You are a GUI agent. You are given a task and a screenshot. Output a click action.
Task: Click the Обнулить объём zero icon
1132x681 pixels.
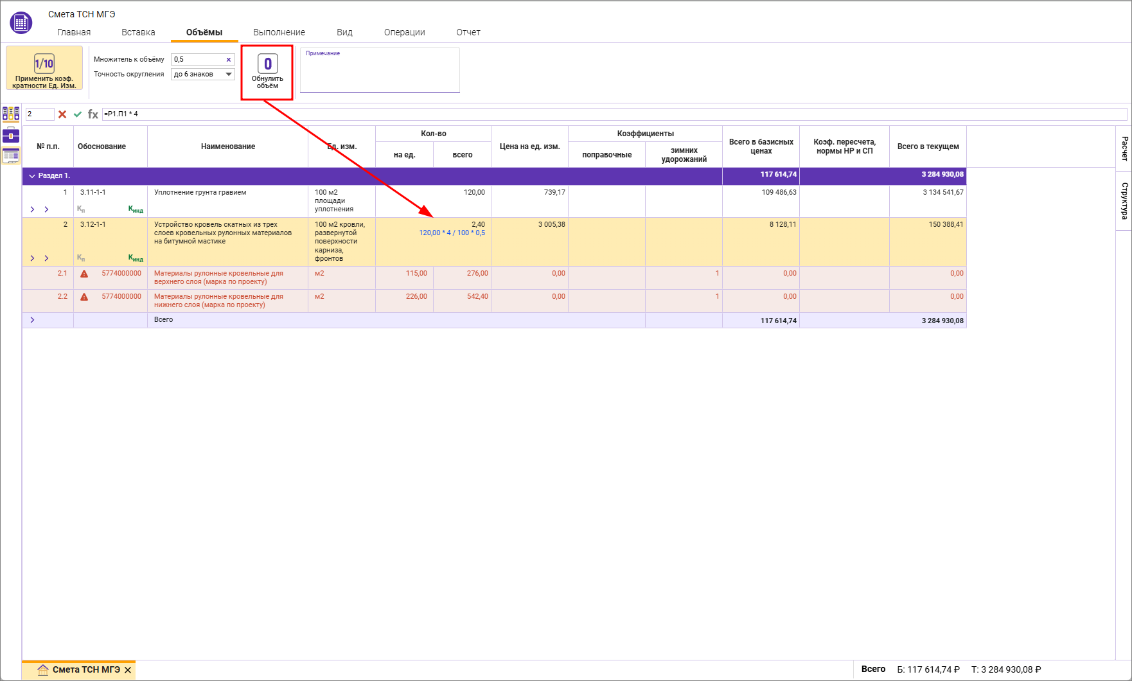[x=267, y=64]
